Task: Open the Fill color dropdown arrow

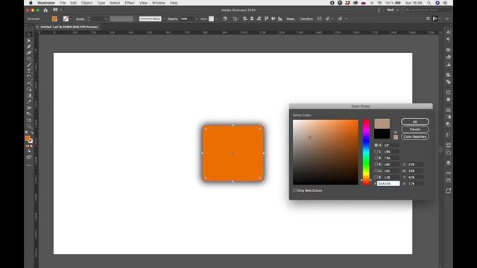Action: (60, 19)
